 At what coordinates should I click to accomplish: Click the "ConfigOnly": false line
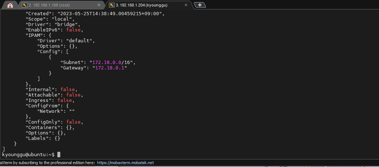click(x=54, y=122)
